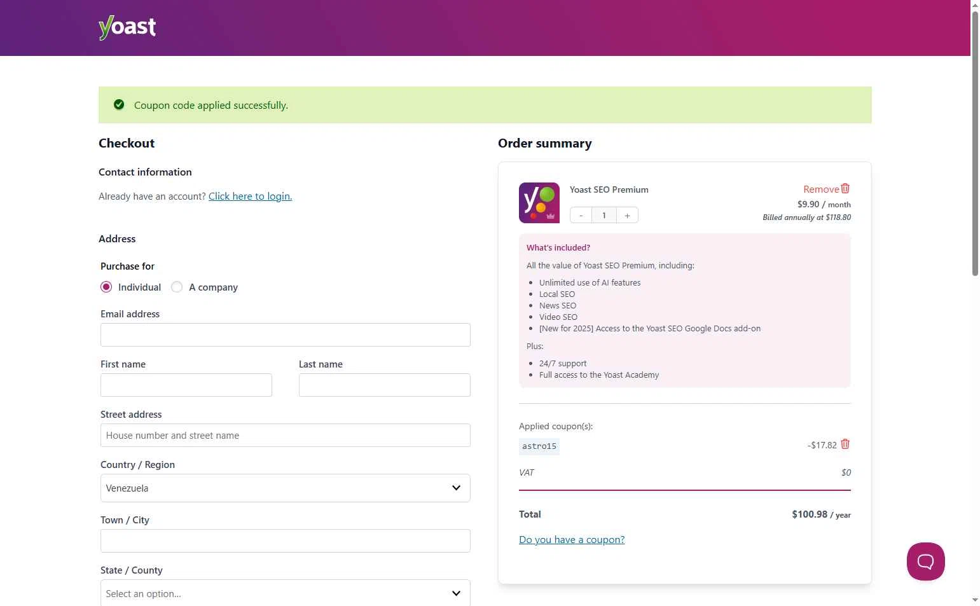The width and height of the screenshot is (980, 606).
Task: Click the 24/7 support list item
Action: coord(563,364)
